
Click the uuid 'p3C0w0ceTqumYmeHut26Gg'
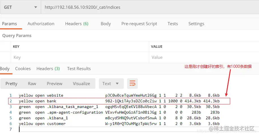(131, 95)
